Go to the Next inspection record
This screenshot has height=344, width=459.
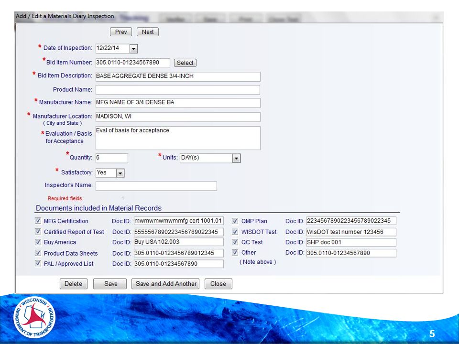(148, 32)
